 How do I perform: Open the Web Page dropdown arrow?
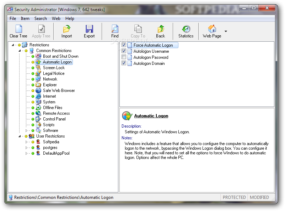coord(226,31)
